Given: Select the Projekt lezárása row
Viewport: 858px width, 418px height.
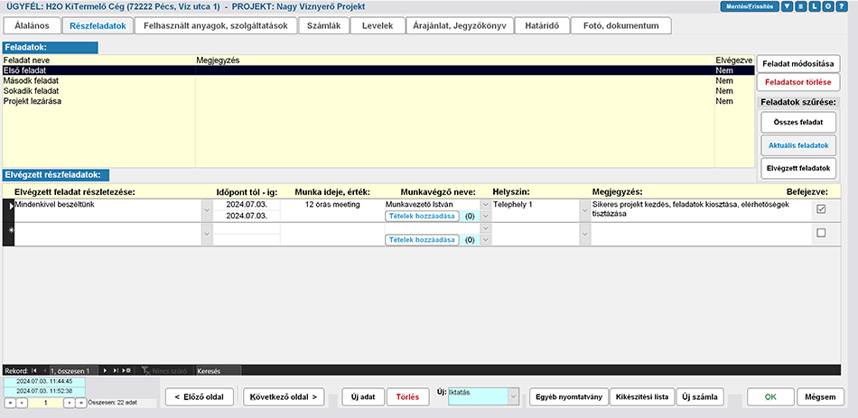Looking at the screenshot, I should [x=378, y=101].
